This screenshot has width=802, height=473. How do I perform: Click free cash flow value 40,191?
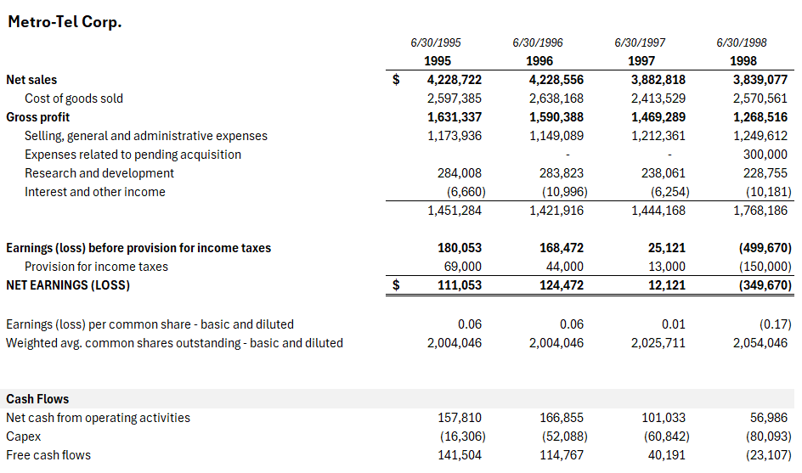click(666, 455)
